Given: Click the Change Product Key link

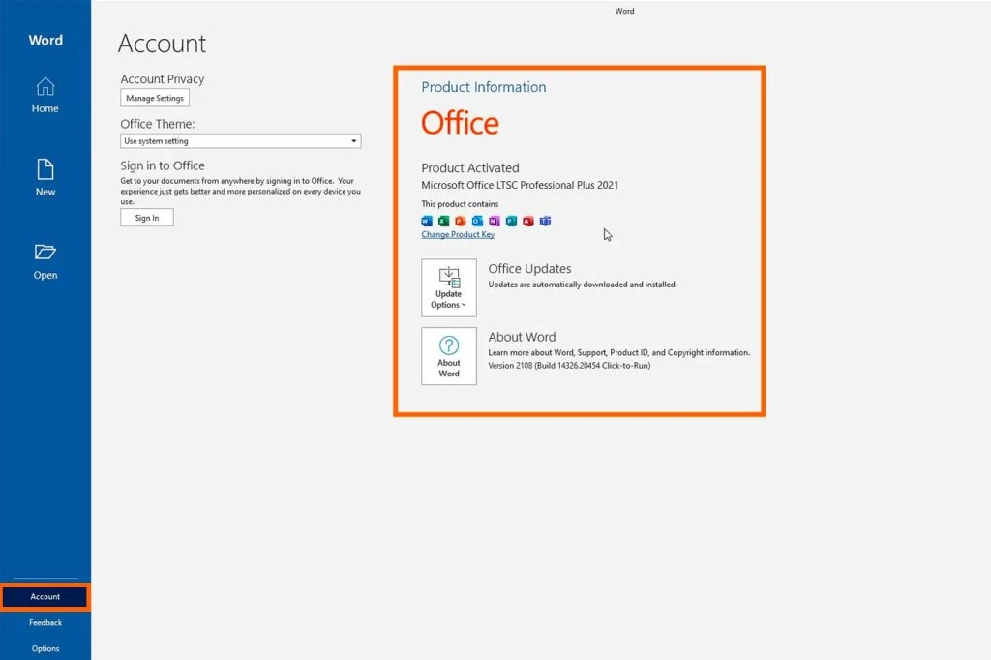Looking at the screenshot, I should (457, 234).
